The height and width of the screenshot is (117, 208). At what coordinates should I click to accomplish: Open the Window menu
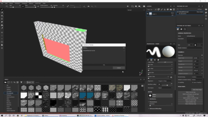[x=17, y=4]
